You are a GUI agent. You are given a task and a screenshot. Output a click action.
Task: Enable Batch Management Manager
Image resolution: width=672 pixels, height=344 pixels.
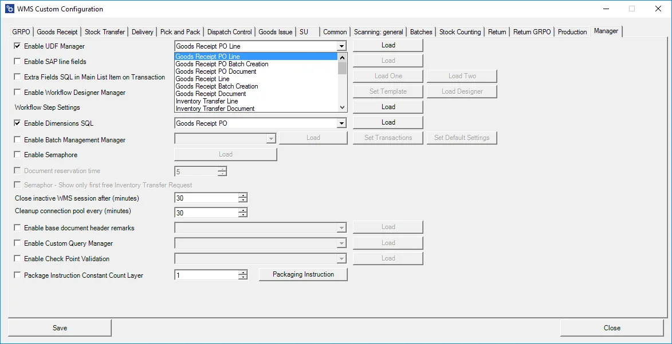(17, 139)
